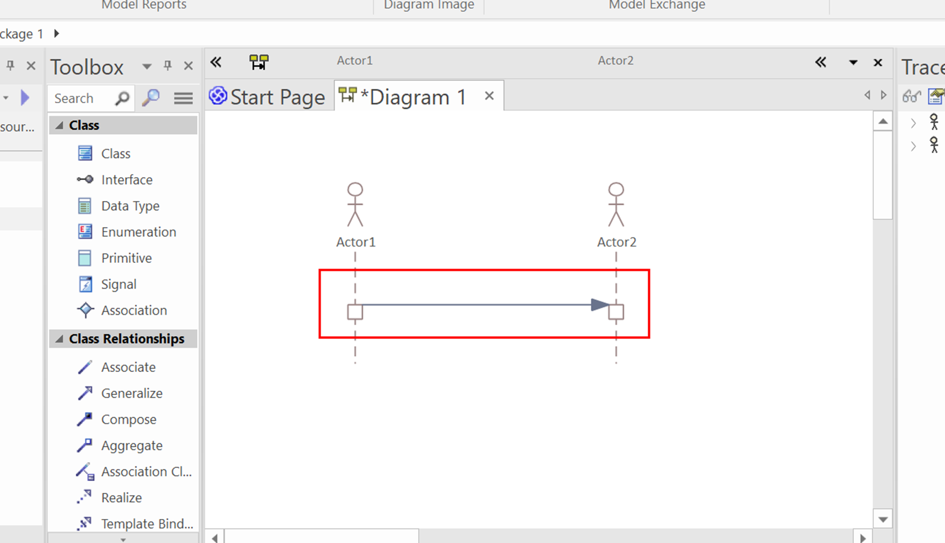Collapse the Class Relationships section

(x=59, y=339)
